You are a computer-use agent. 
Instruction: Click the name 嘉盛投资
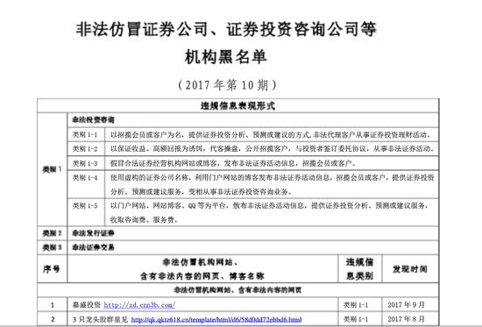(87, 305)
